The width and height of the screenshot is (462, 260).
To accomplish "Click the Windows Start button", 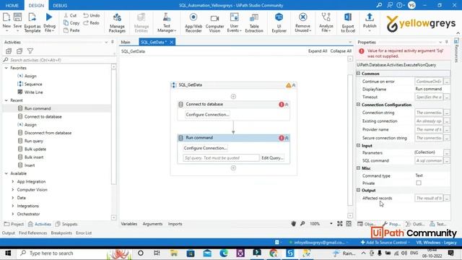I will click(8, 253).
